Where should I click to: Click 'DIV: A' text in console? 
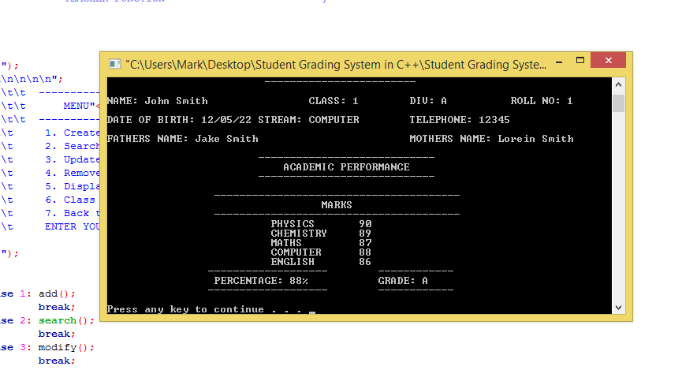pyautogui.click(x=428, y=101)
